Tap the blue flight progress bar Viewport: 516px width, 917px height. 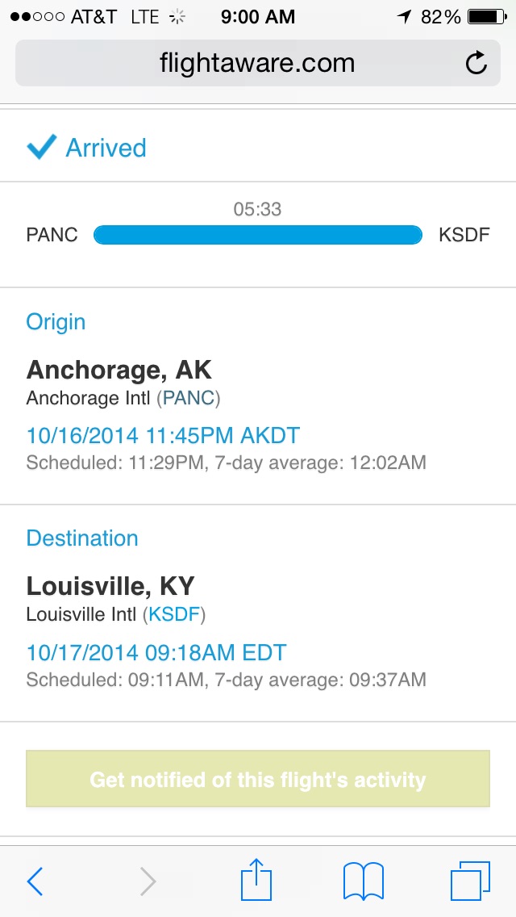coord(258,235)
